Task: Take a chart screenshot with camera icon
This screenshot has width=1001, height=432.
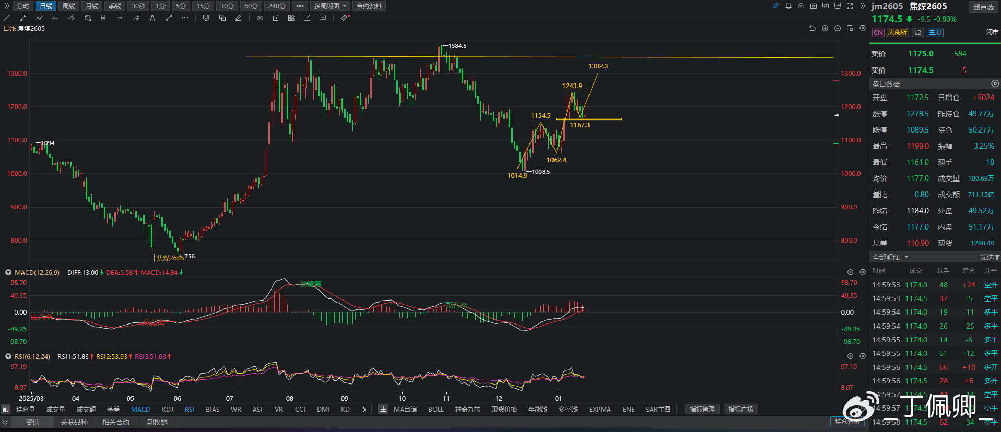Action: click(x=813, y=6)
